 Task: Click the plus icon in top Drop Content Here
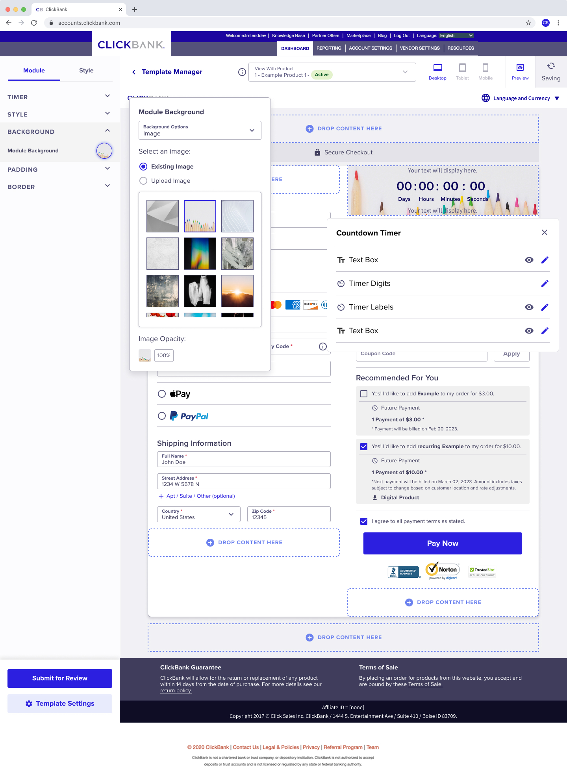(309, 129)
